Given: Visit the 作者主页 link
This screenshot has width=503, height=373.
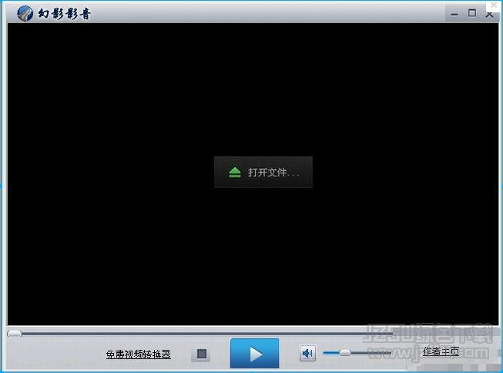Looking at the screenshot, I should point(441,351).
